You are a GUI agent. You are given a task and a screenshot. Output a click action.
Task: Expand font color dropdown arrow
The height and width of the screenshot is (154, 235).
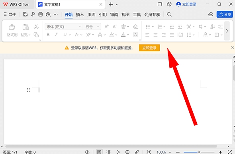pos(128,35)
